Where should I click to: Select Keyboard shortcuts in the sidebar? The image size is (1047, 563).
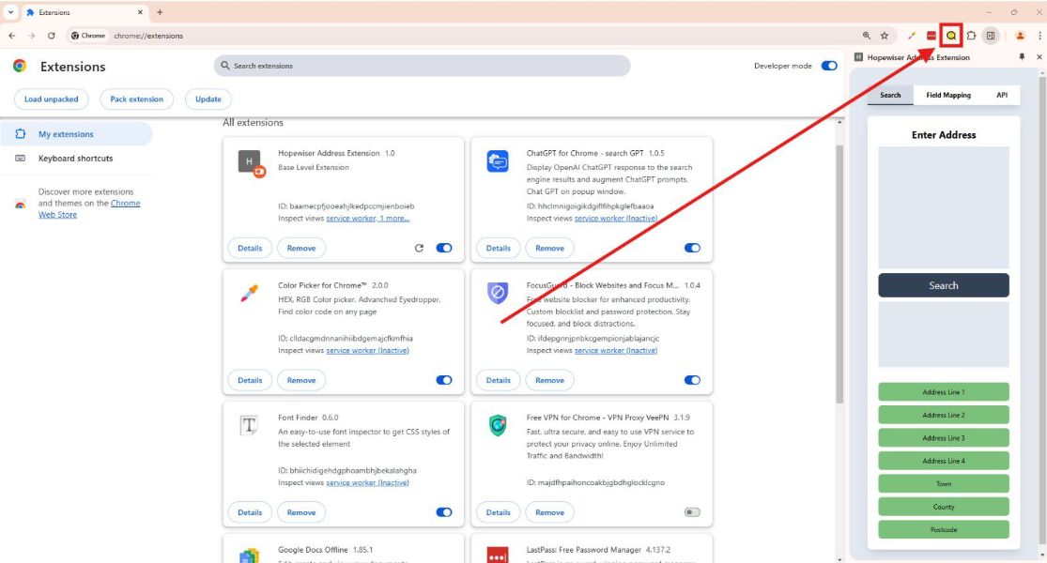(75, 159)
